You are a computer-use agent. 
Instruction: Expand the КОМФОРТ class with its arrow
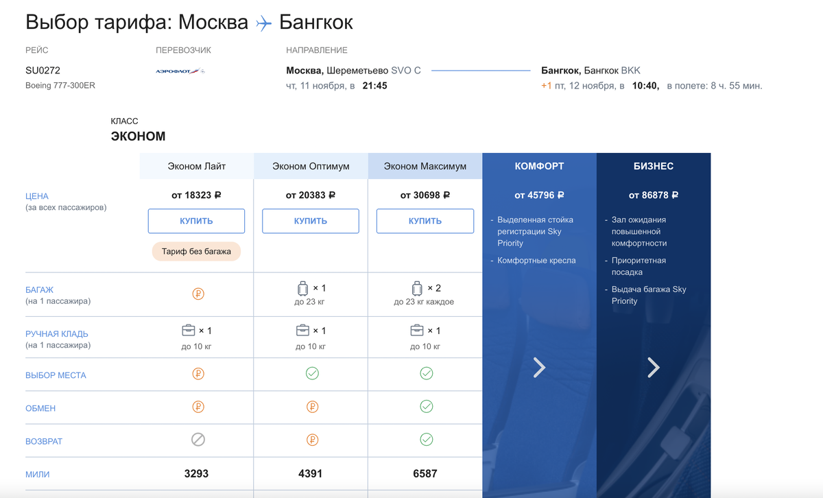pos(540,368)
